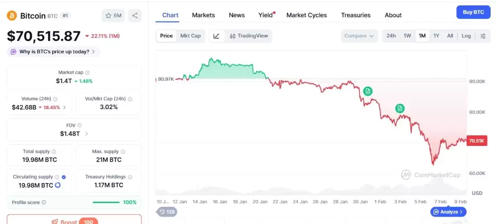Screen dimensions: 496x224
Task: Open the chart settings sliders icon
Action: point(483,36)
